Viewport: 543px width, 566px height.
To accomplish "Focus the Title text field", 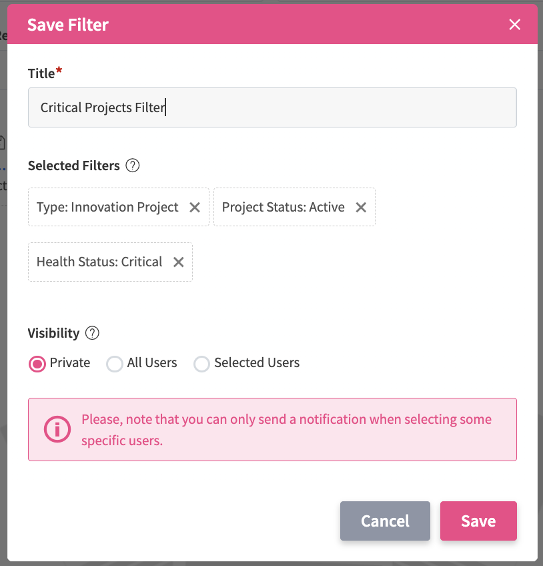I will 272,107.
